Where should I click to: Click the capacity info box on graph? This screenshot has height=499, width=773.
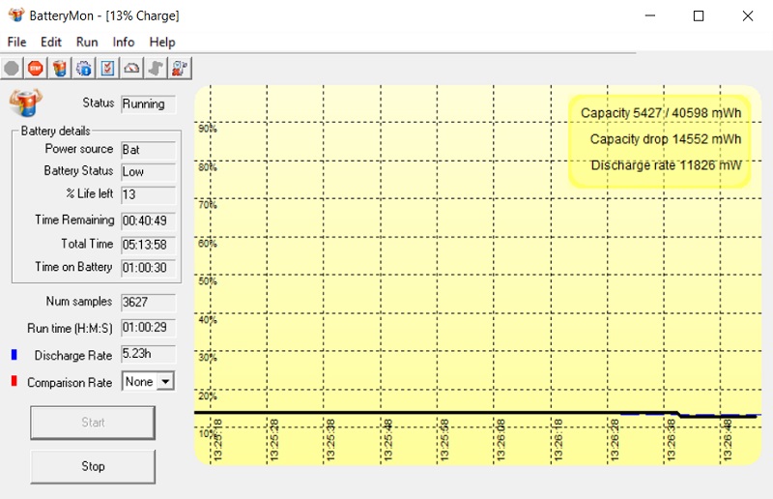[660, 140]
